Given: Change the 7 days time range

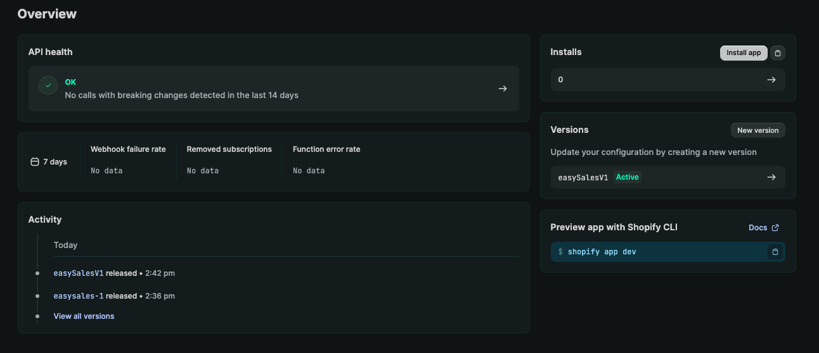Looking at the screenshot, I should point(49,162).
